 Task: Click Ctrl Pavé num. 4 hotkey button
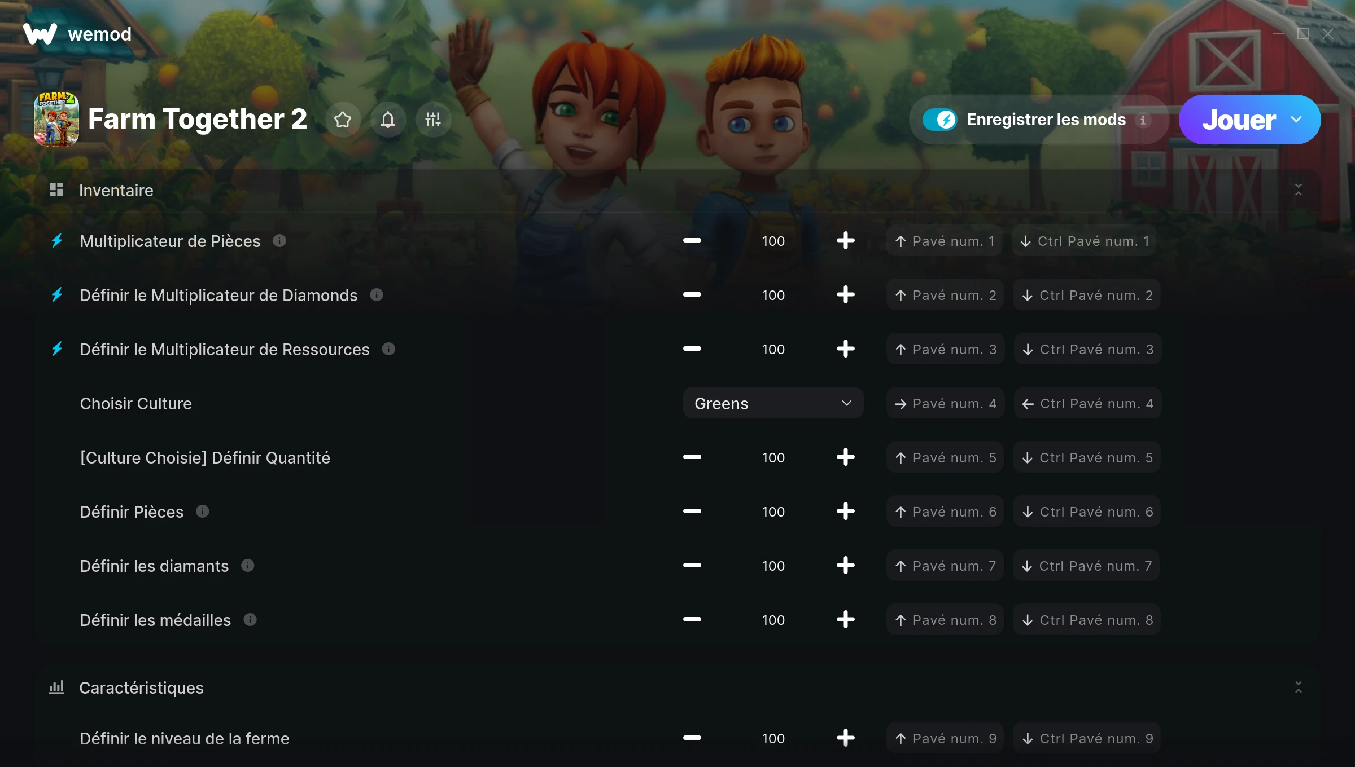coord(1087,403)
